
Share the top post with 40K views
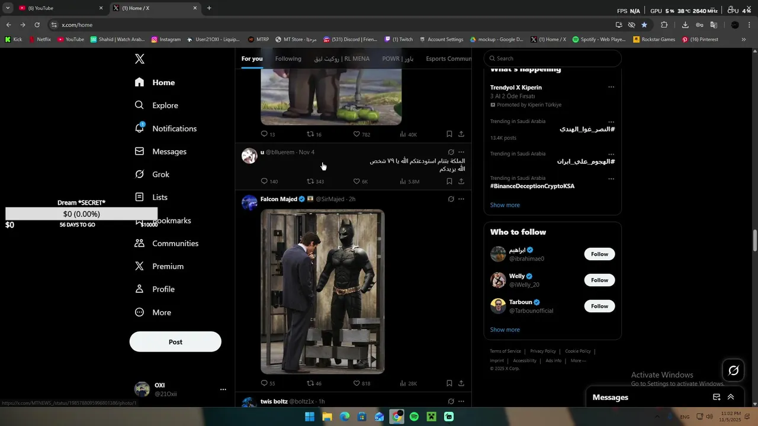click(x=461, y=134)
